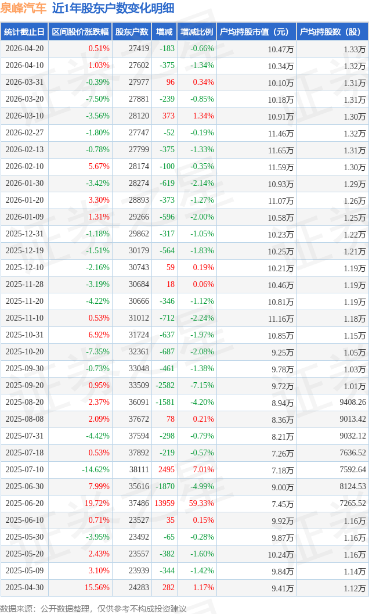Click the 近1年股东户数变化明细 heading
The image size is (369, 614).
pyautogui.click(x=113, y=8)
